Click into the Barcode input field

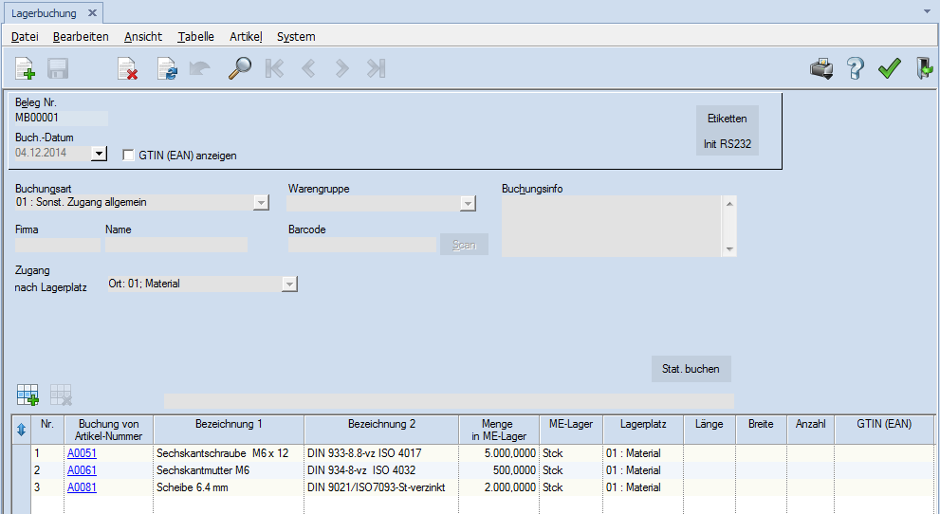point(362,245)
